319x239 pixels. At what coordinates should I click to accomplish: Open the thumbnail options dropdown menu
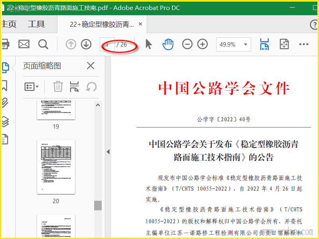pos(32,87)
